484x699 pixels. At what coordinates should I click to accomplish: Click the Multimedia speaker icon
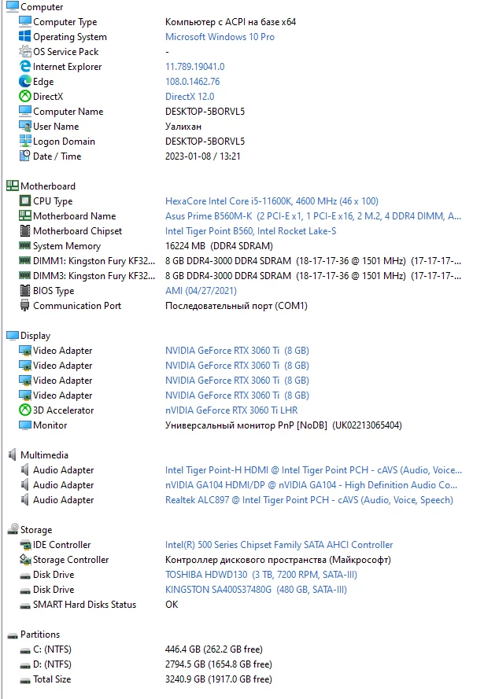[x=13, y=454]
